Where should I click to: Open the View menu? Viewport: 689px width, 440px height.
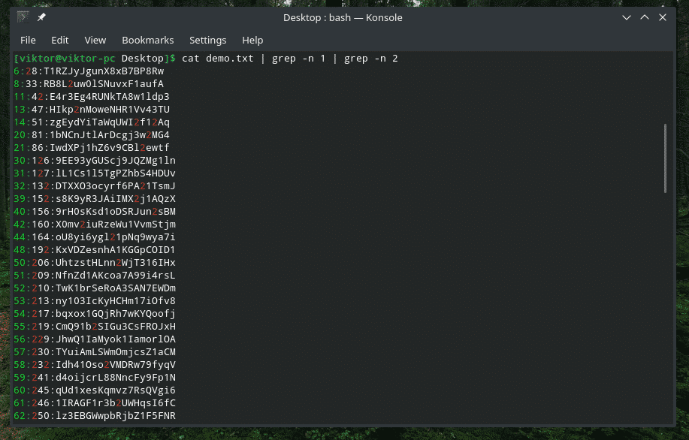(95, 40)
